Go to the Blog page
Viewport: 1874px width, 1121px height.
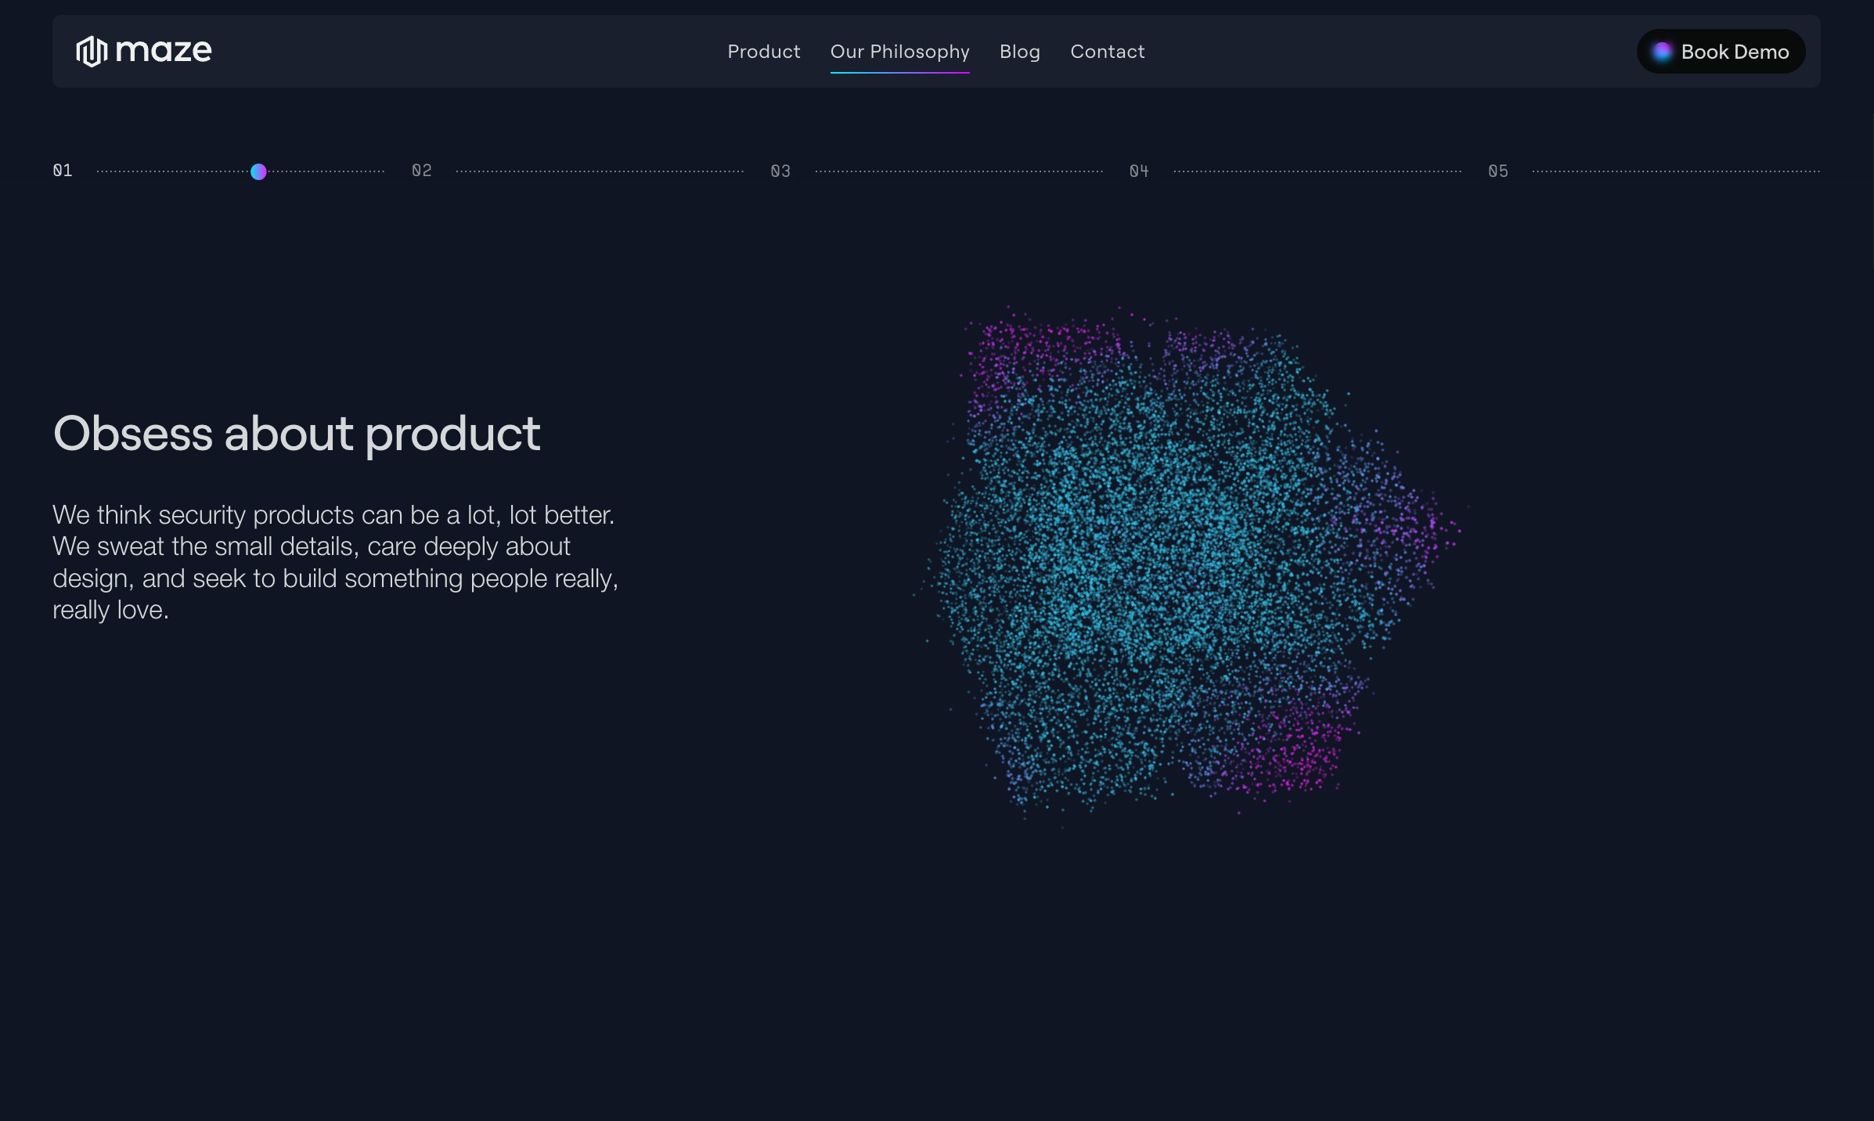coord(1019,52)
